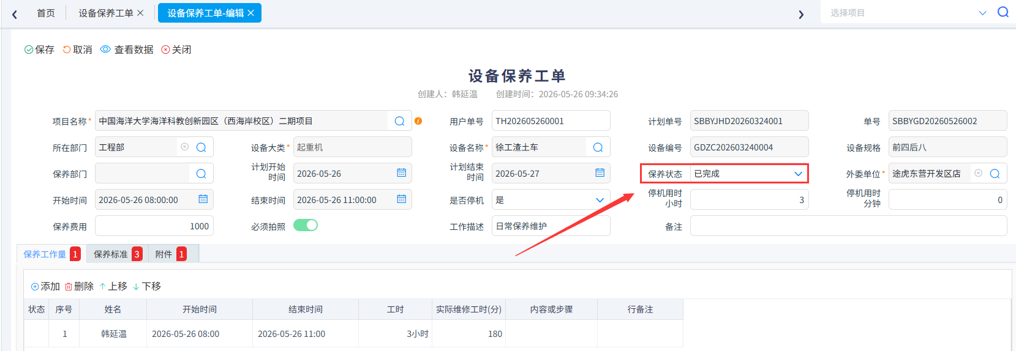Click the 序号 column header
The image size is (1016, 351).
[x=64, y=309]
